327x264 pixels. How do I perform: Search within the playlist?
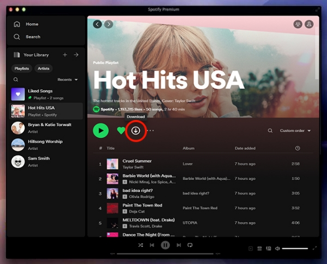tap(270, 131)
